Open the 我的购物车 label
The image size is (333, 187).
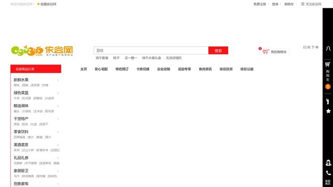click(279, 52)
